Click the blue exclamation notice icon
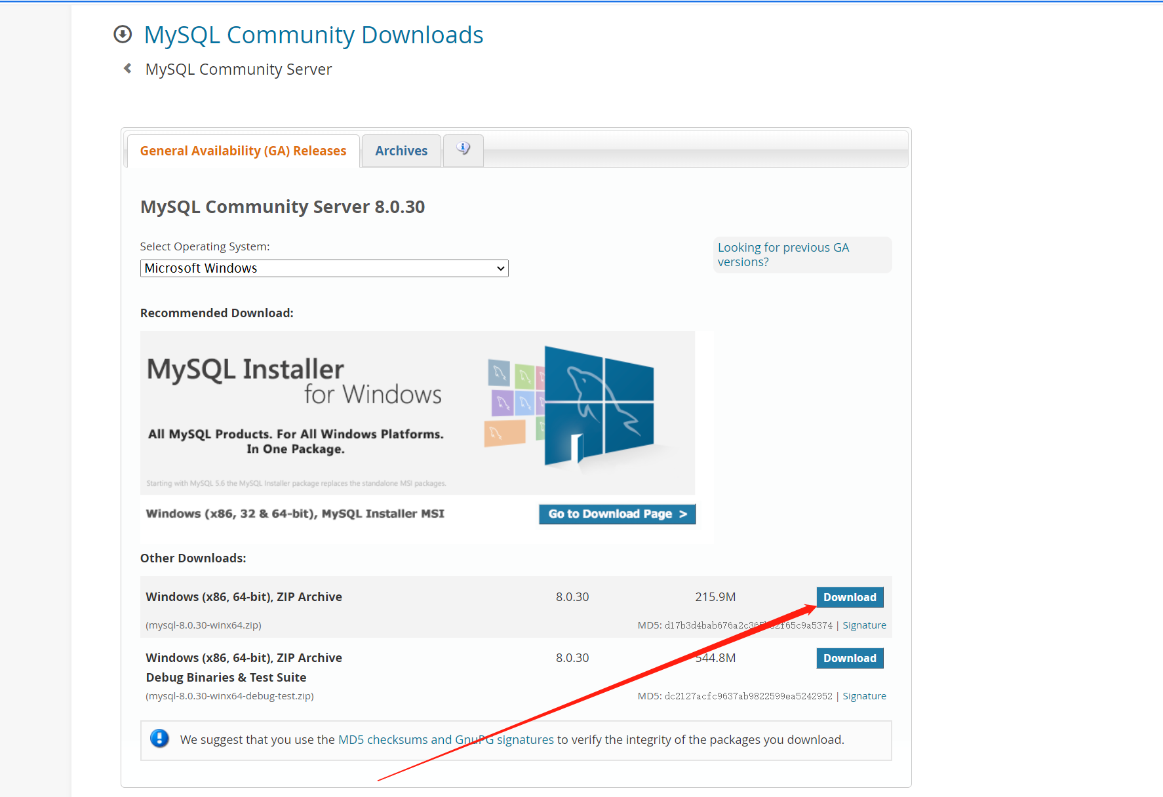The width and height of the screenshot is (1163, 797). 159,739
